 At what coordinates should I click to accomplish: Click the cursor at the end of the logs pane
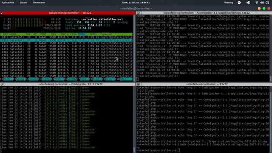pos(137,79)
